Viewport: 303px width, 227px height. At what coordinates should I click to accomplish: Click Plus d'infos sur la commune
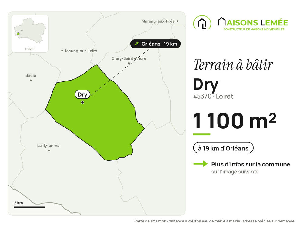tap(251, 164)
